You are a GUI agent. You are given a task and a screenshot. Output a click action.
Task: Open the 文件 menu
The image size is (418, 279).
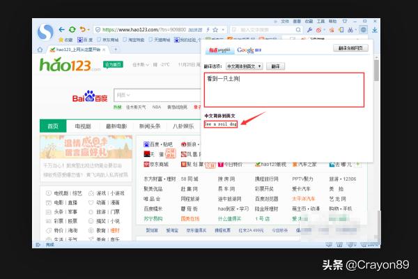click(x=285, y=22)
